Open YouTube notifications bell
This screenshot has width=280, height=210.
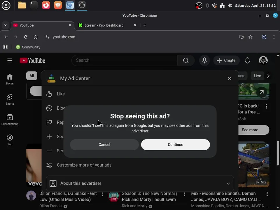pos(247,61)
